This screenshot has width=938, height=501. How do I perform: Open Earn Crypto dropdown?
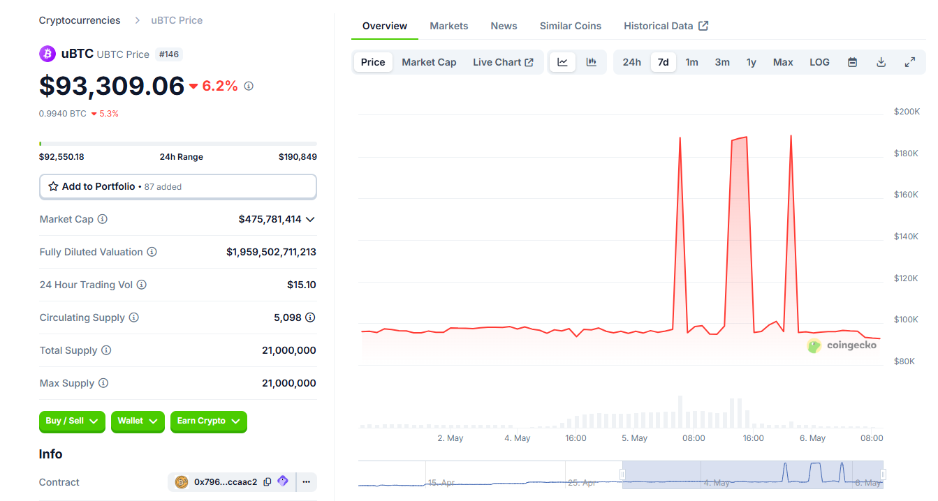click(x=209, y=421)
